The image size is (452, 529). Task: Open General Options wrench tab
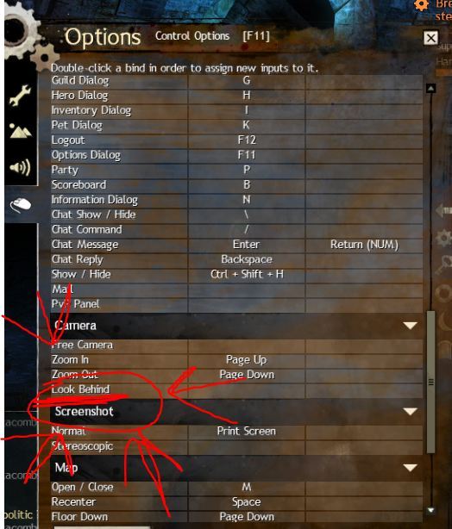20,96
